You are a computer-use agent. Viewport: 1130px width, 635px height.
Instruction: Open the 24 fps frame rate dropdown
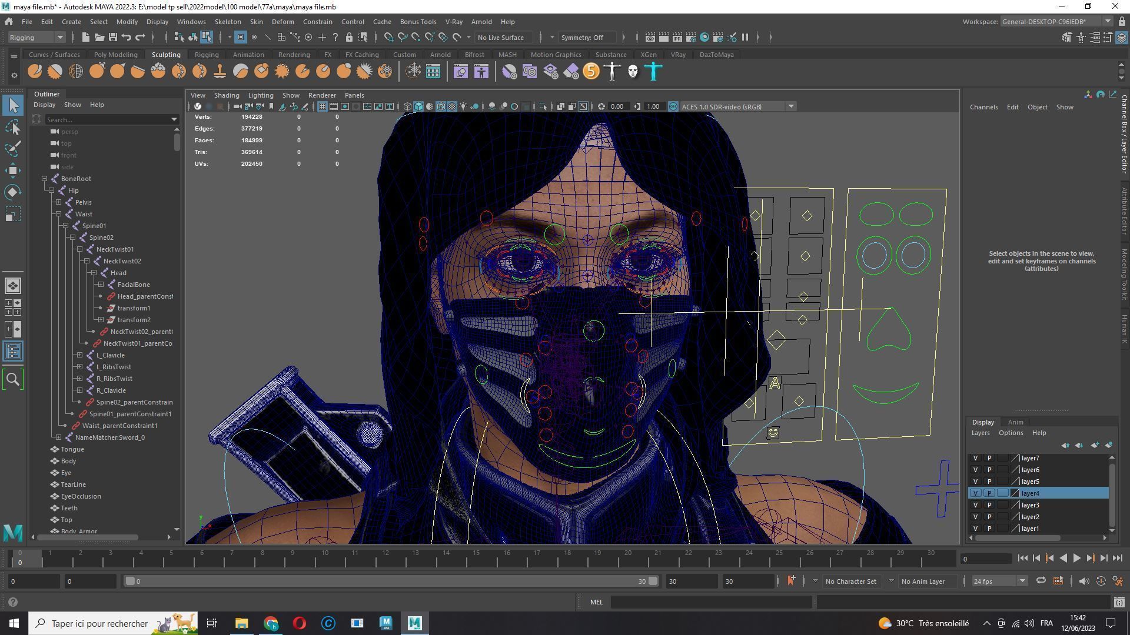(x=999, y=581)
